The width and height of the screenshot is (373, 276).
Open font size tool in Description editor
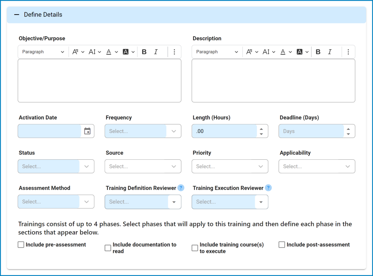[269, 52]
